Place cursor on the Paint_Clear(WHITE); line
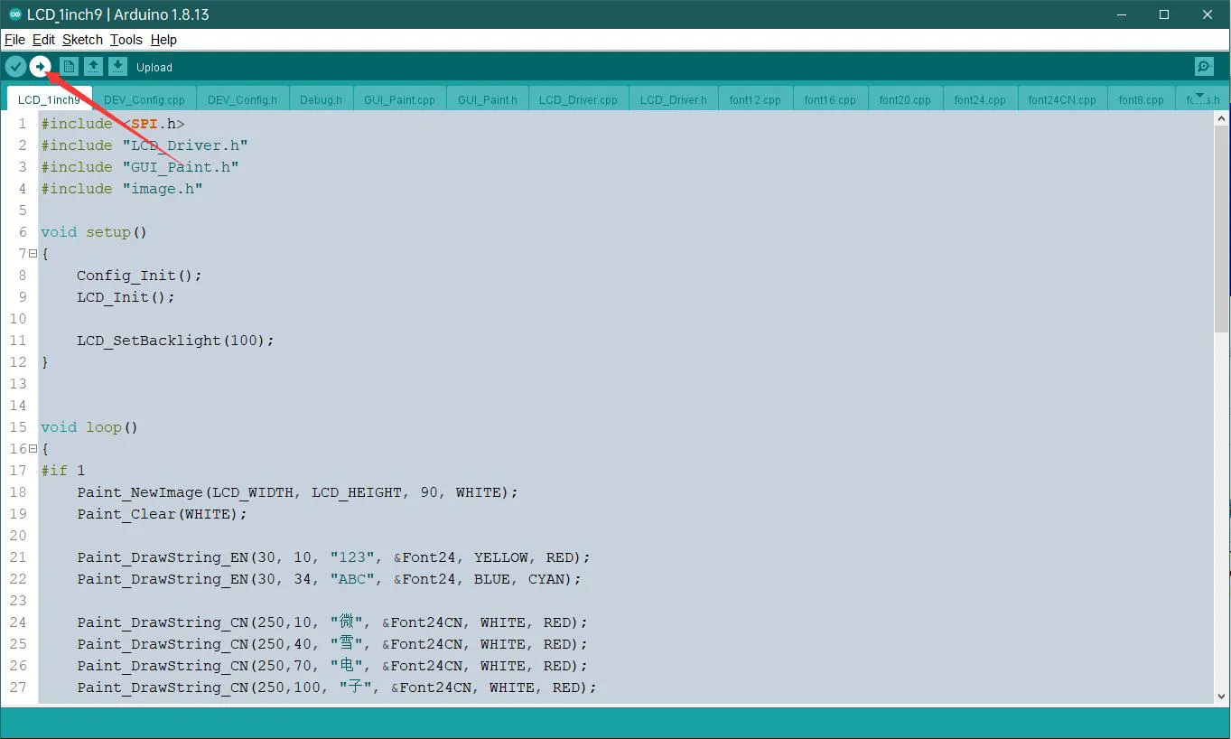The image size is (1231, 739). [162, 514]
